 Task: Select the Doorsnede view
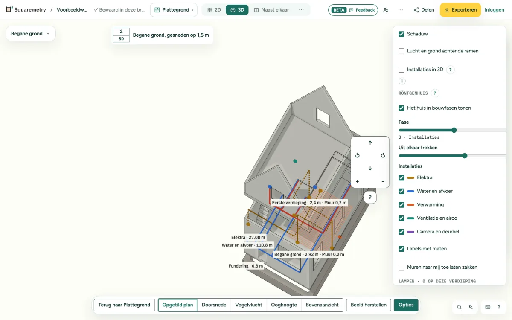(214, 305)
